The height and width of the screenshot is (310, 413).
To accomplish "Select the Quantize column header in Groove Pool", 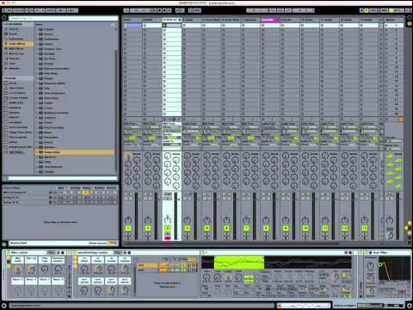I will pos(76,188).
